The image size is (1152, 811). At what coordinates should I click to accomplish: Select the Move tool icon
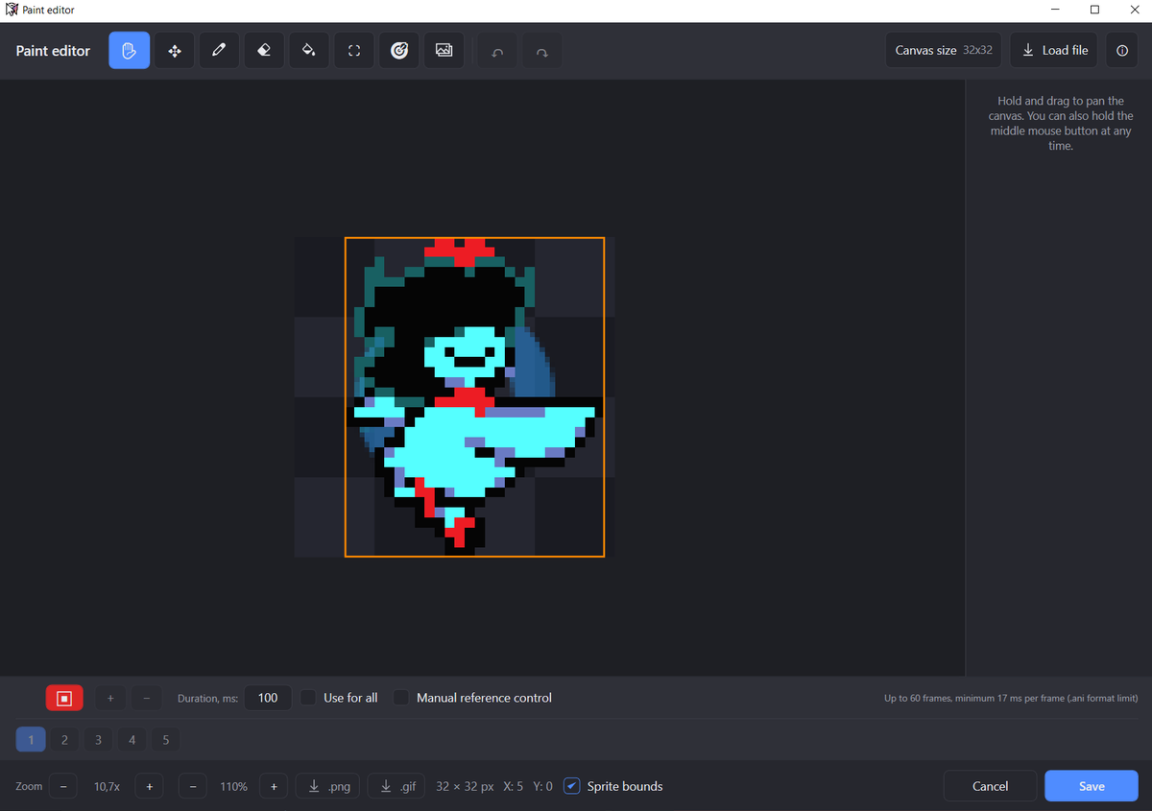[x=175, y=50]
